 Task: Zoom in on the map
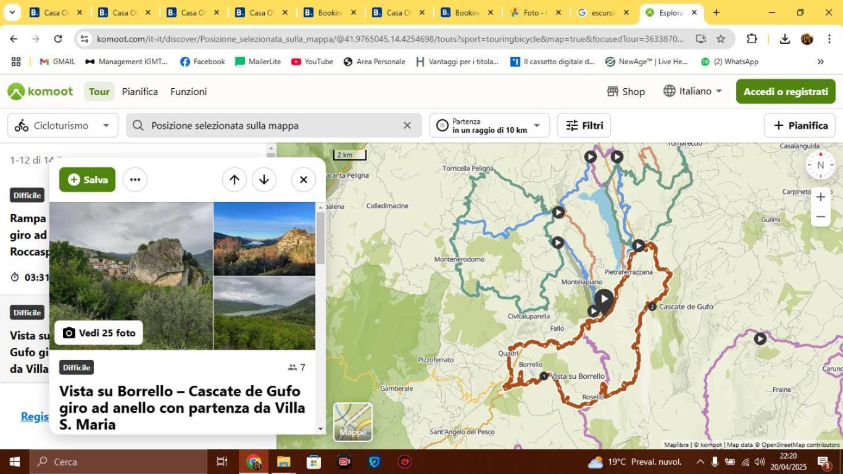point(820,197)
